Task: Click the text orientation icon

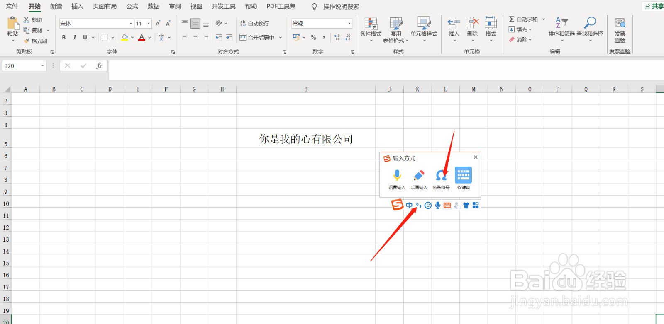Action: (219, 23)
